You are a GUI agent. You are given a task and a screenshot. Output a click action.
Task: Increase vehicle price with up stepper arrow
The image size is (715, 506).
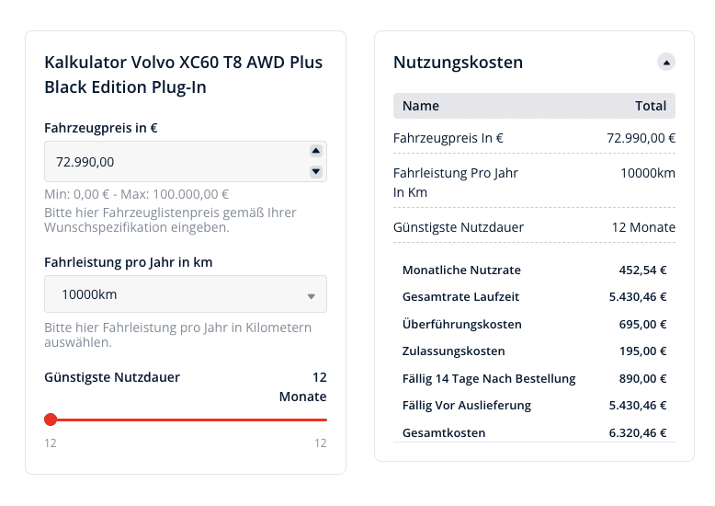coord(316,151)
